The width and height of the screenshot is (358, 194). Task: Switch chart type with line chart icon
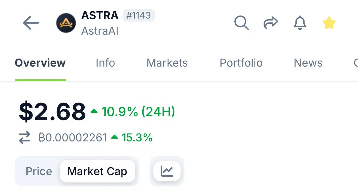167,171
